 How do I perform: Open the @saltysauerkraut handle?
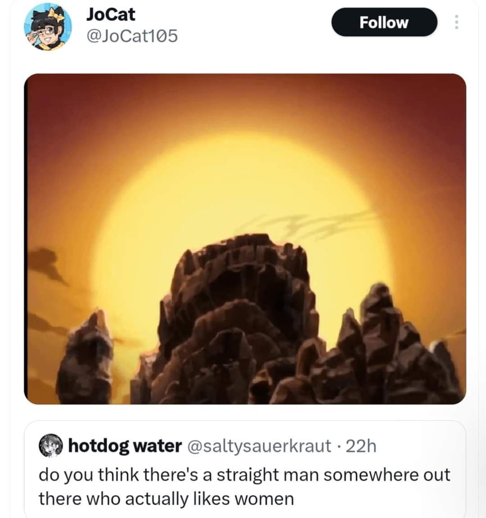[x=259, y=446]
